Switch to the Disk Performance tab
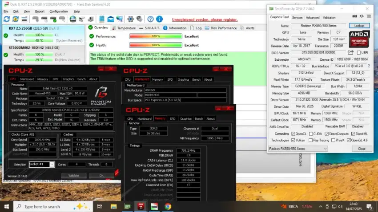Screen dimensions: 378x212 (x=221, y=28)
